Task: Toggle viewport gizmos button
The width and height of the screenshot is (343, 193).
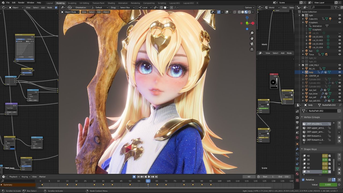Action: click(219, 12)
